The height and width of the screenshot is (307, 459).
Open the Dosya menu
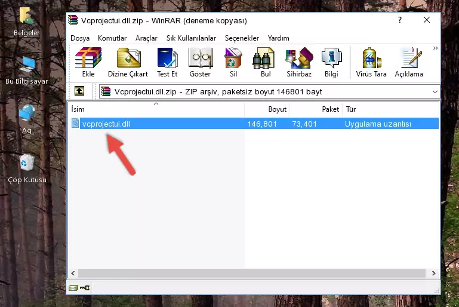pyautogui.click(x=80, y=38)
